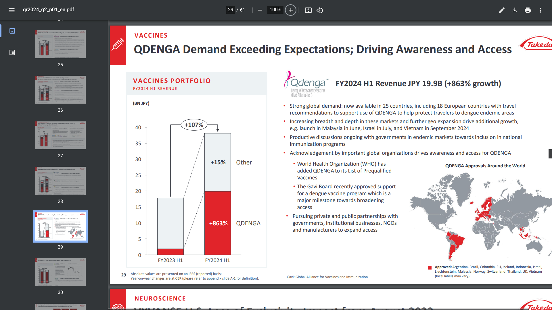Click the zoom in plus button
The height and width of the screenshot is (310, 552).
click(x=291, y=10)
